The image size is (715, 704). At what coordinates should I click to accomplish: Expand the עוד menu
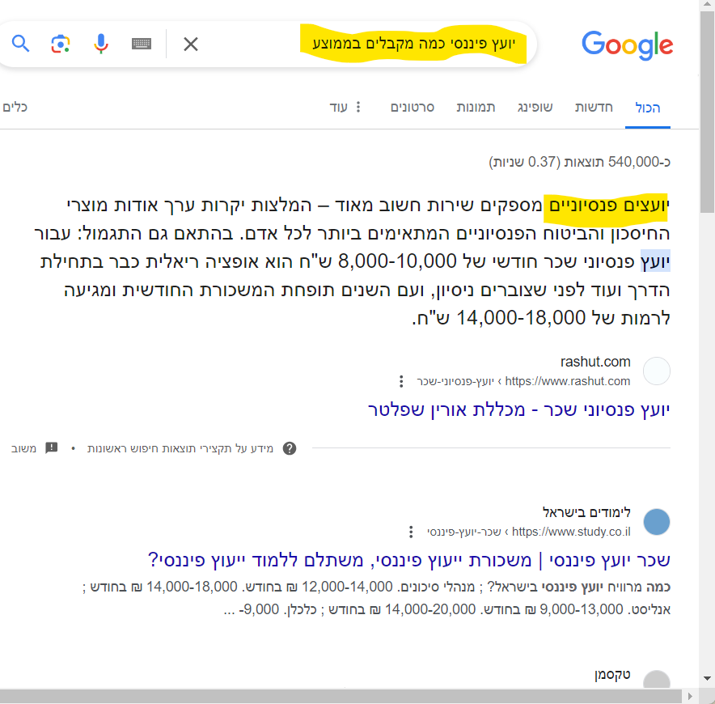345,108
